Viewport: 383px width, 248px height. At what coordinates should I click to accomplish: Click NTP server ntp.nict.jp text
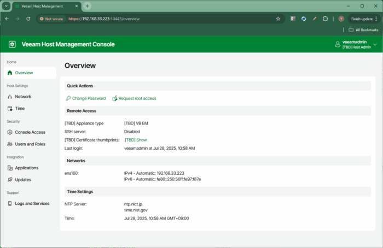(x=133, y=204)
